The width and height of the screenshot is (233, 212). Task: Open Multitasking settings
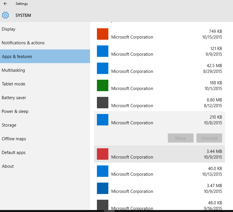[x=45, y=70]
